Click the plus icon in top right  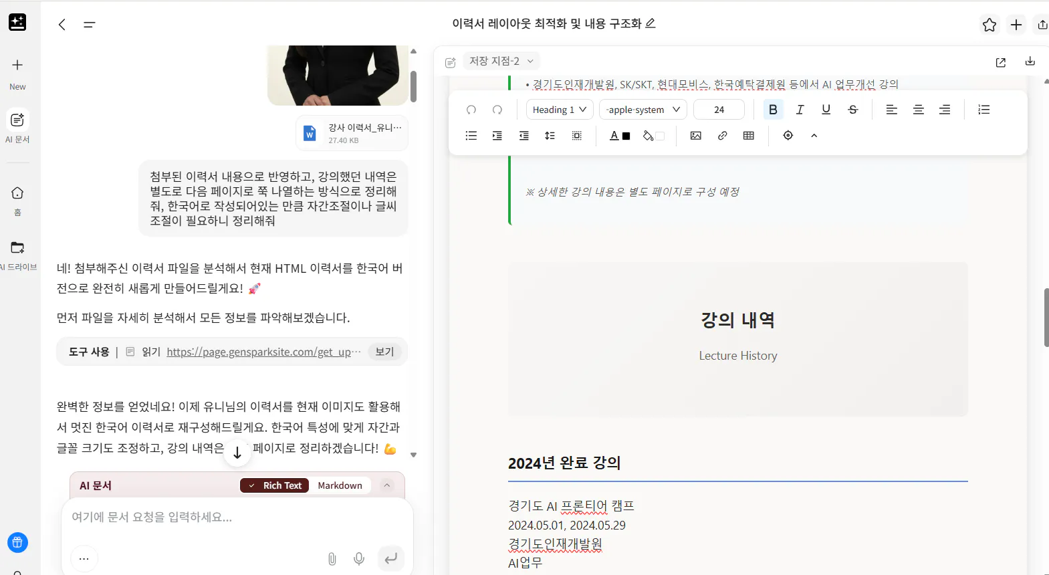click(x=1016, y=25)
